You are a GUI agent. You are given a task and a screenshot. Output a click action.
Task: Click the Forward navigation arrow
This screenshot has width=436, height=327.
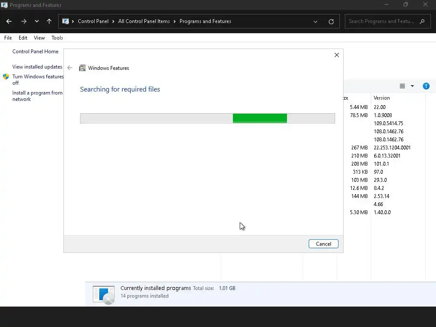point(24,21)
